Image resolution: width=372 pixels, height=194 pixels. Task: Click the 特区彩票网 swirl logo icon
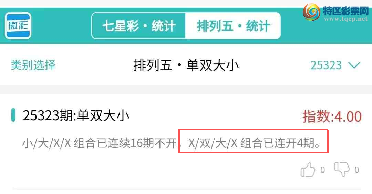tap(311, 12)
